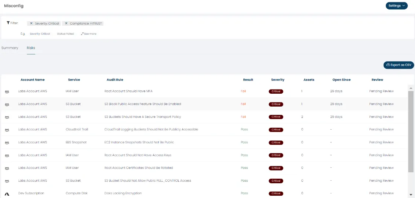Viewport: 415px width, 198px height.
Task: Click AWS icon in Cloudtrail Trail row
Action: [x=7, y=130]
